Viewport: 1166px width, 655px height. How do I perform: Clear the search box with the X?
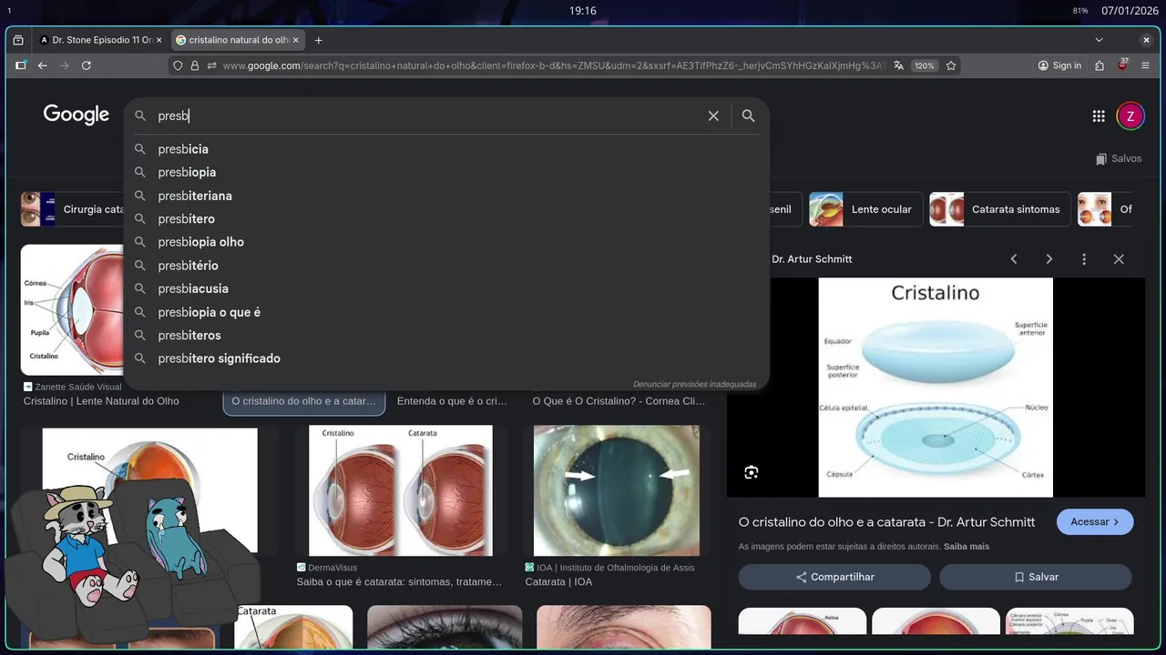tap(713, 116)
